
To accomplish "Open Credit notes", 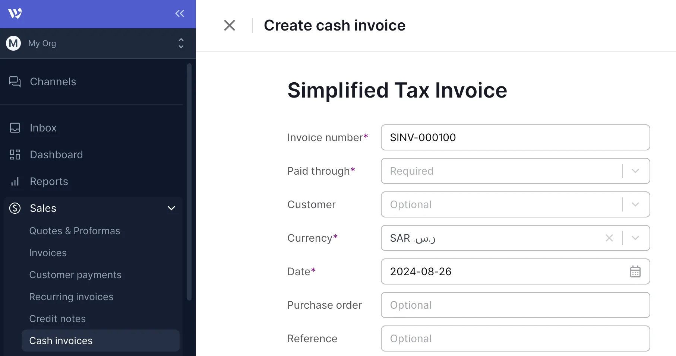I will coord(57,319).
